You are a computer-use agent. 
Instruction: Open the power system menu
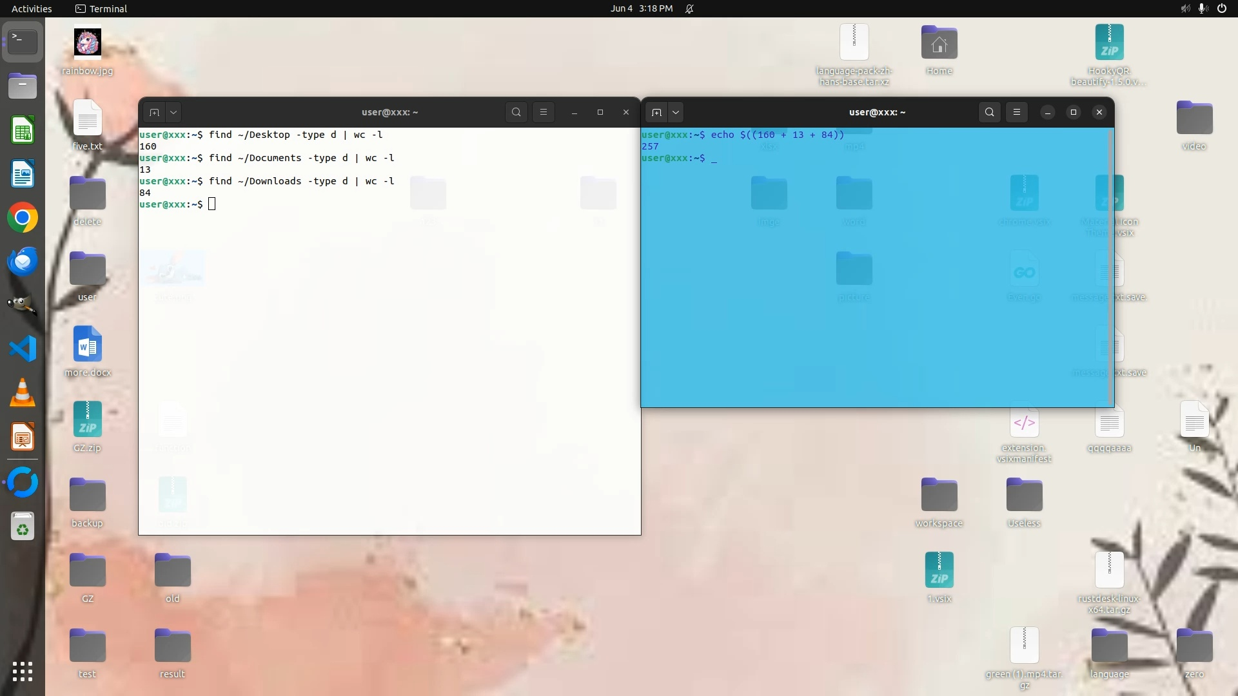pos(1222,8)
